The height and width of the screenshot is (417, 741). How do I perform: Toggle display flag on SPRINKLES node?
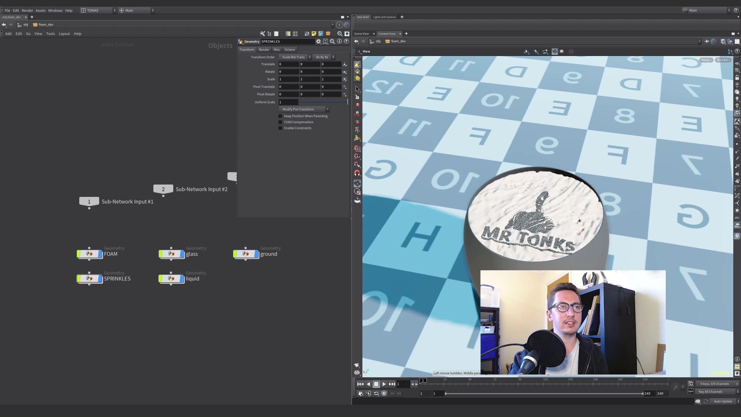(101, 278)
